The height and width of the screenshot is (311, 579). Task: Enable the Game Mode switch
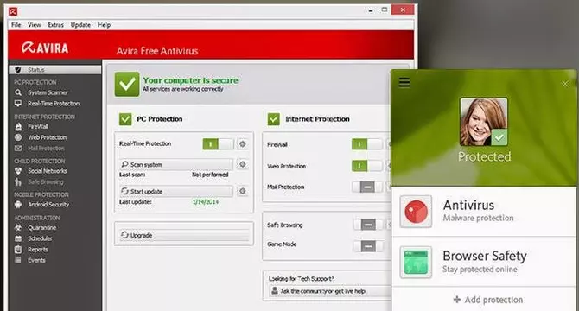(368, 246)
